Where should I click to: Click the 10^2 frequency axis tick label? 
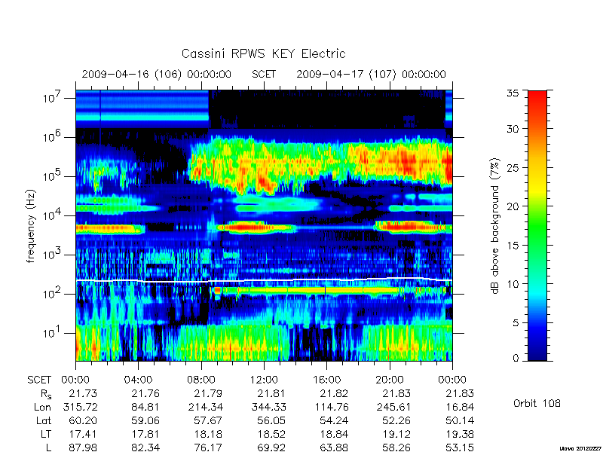pyautogui.click(x=51, y=293)
